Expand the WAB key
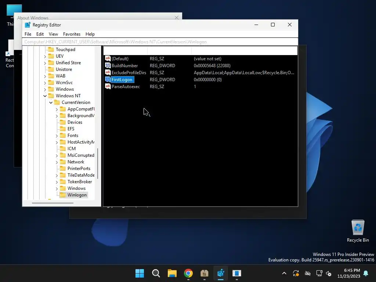The width and height of the screenshot is (376, 282). [x=45, y=76]
